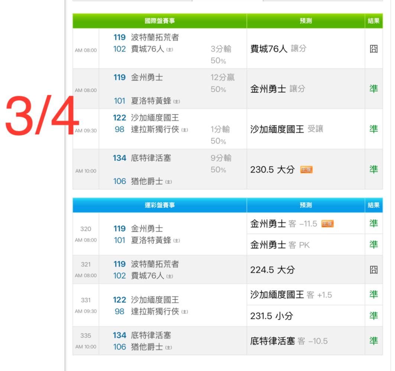
Task: Open 猶他爵士 team in 運彩盤賽事 table
Action: tap(147, 347)
